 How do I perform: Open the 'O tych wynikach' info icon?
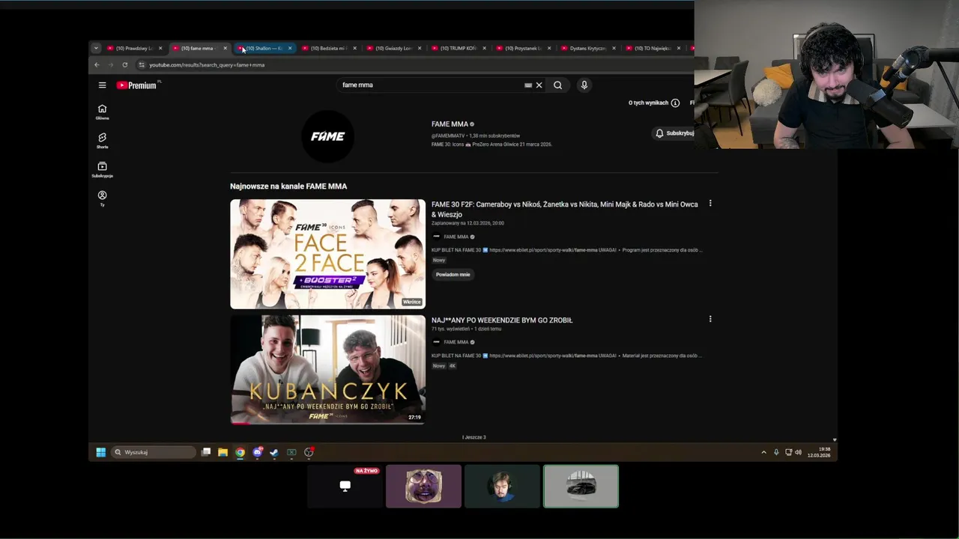[x=675, y=103]
